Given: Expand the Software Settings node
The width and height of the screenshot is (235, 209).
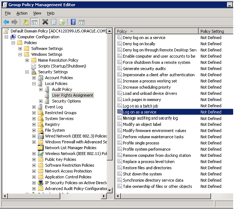Looking at the screenshot, I should click(20, 49).
